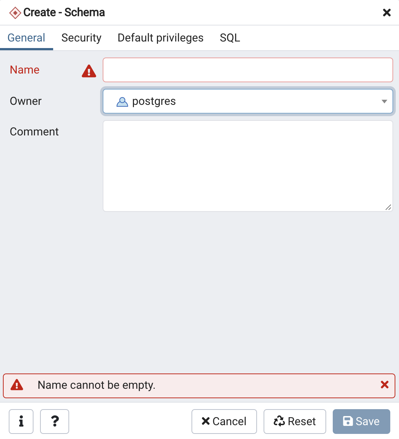Click the schema diamond icon in title
Viewport: 399px width, 439px height.
tap(15, 13)
